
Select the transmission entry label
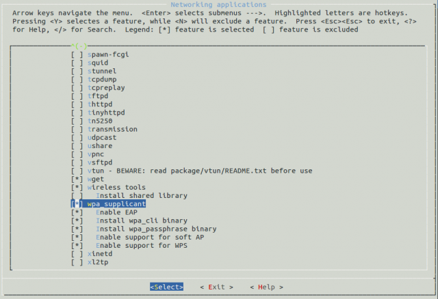click(112, 129)
